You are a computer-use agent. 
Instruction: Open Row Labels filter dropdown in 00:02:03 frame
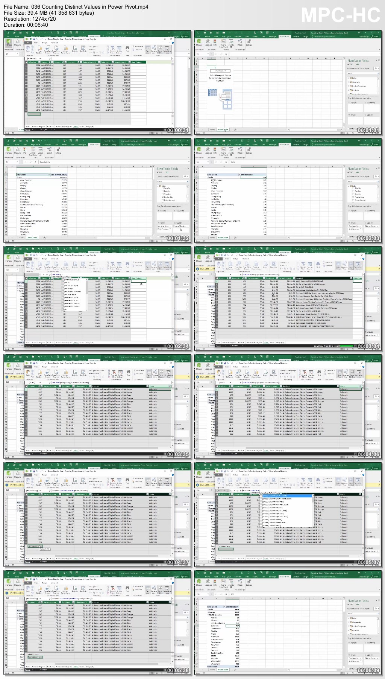pyautogui.click(x=239, y=175)
